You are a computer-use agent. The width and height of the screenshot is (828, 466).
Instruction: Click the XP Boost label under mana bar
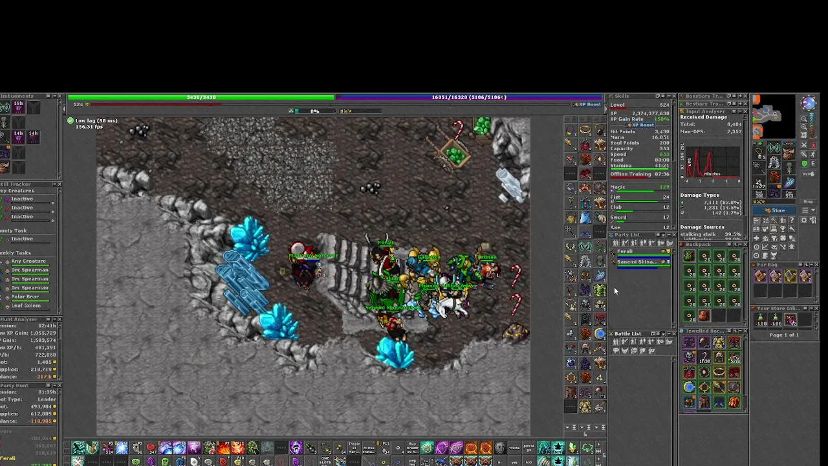pyautogui.click(x=587, y=104)
